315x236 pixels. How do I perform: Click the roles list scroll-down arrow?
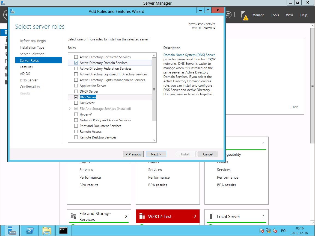click(154, 140)
